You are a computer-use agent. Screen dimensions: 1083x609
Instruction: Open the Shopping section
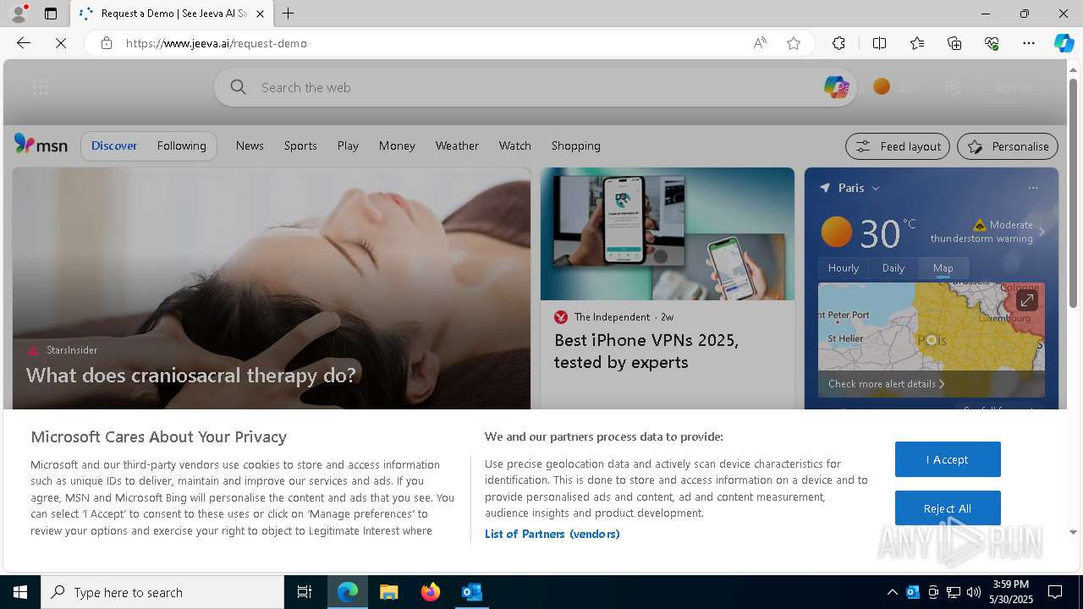(x=575, y=145)
